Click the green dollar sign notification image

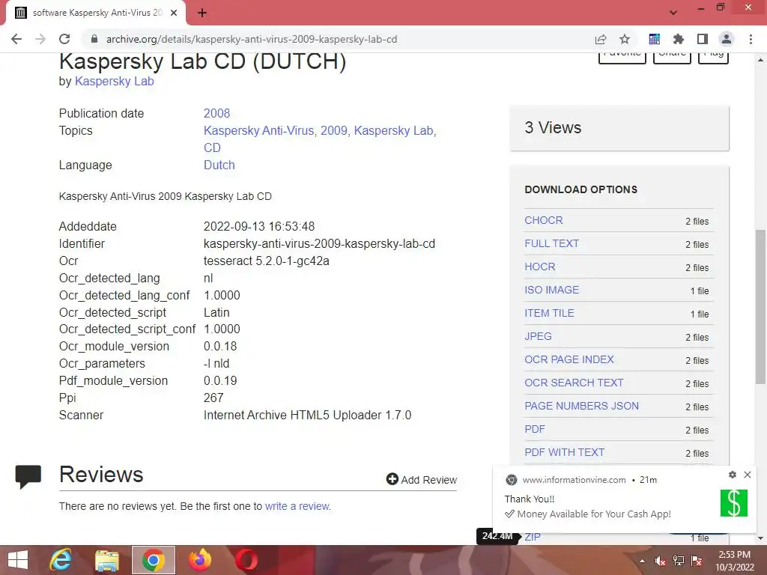point(734,503)
